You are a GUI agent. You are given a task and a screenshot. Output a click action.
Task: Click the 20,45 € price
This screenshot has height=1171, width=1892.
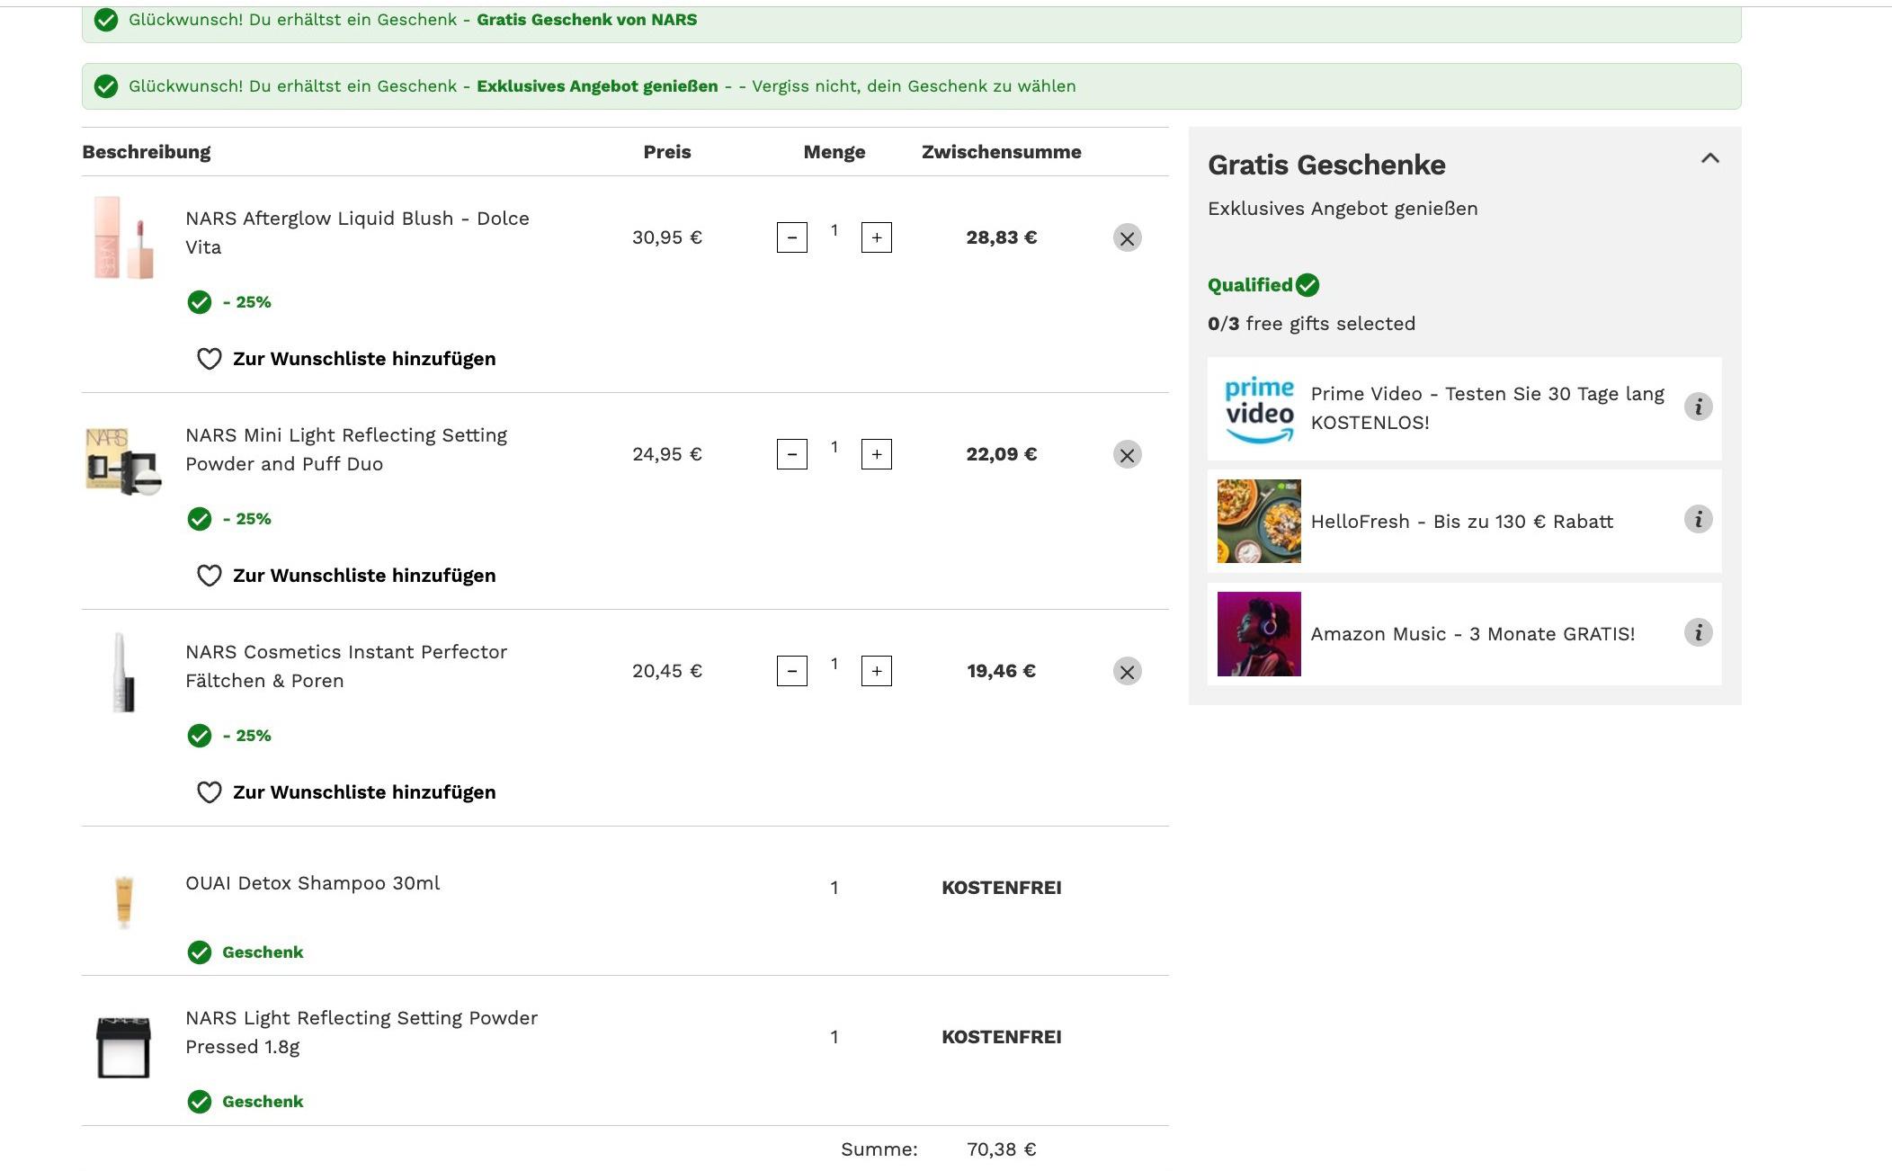[x=666, y=671]
